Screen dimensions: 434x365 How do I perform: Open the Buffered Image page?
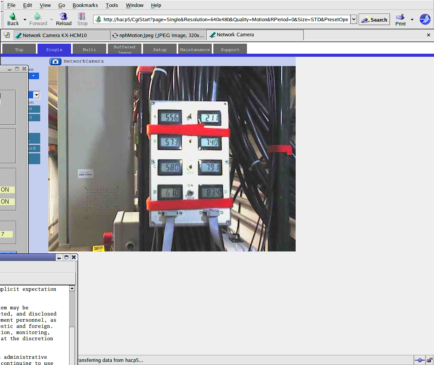point(124,49)
